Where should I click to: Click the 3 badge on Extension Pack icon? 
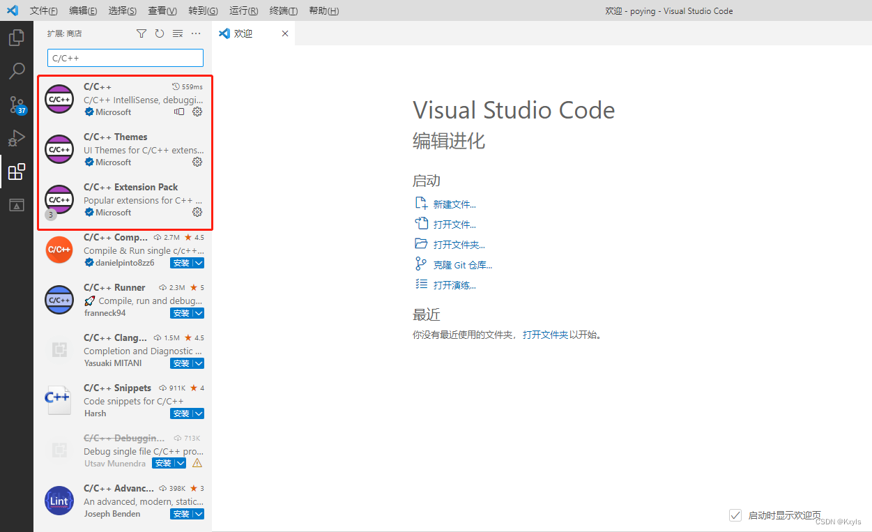tap(50, 215)
